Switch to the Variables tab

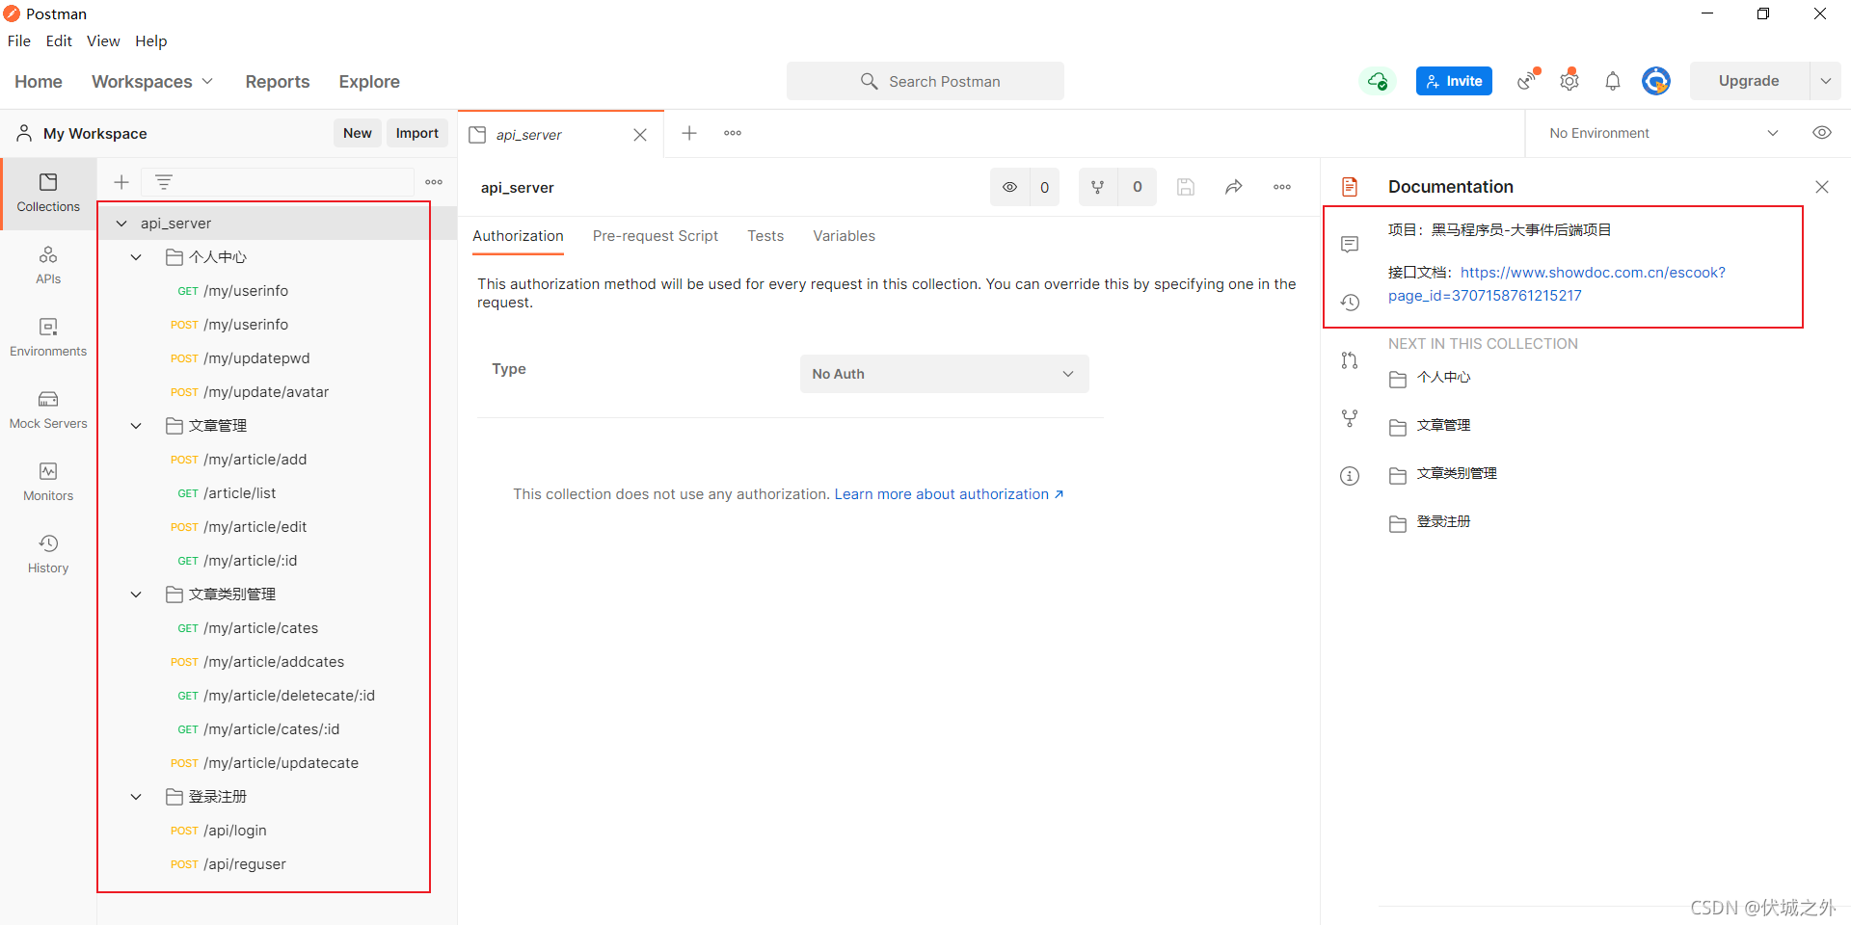point(844,236)
